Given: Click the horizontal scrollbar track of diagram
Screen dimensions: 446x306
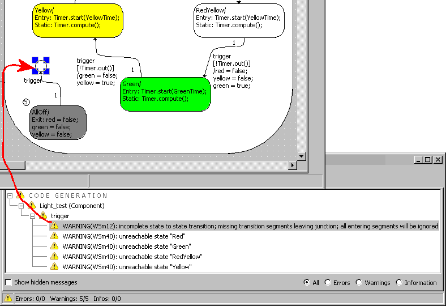Looking at the screenshot, I should (x=157, y=165).
